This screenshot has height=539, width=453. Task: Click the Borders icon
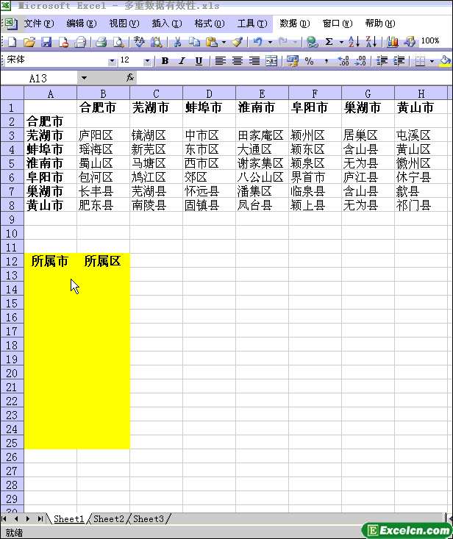click(x=421, y=61)
